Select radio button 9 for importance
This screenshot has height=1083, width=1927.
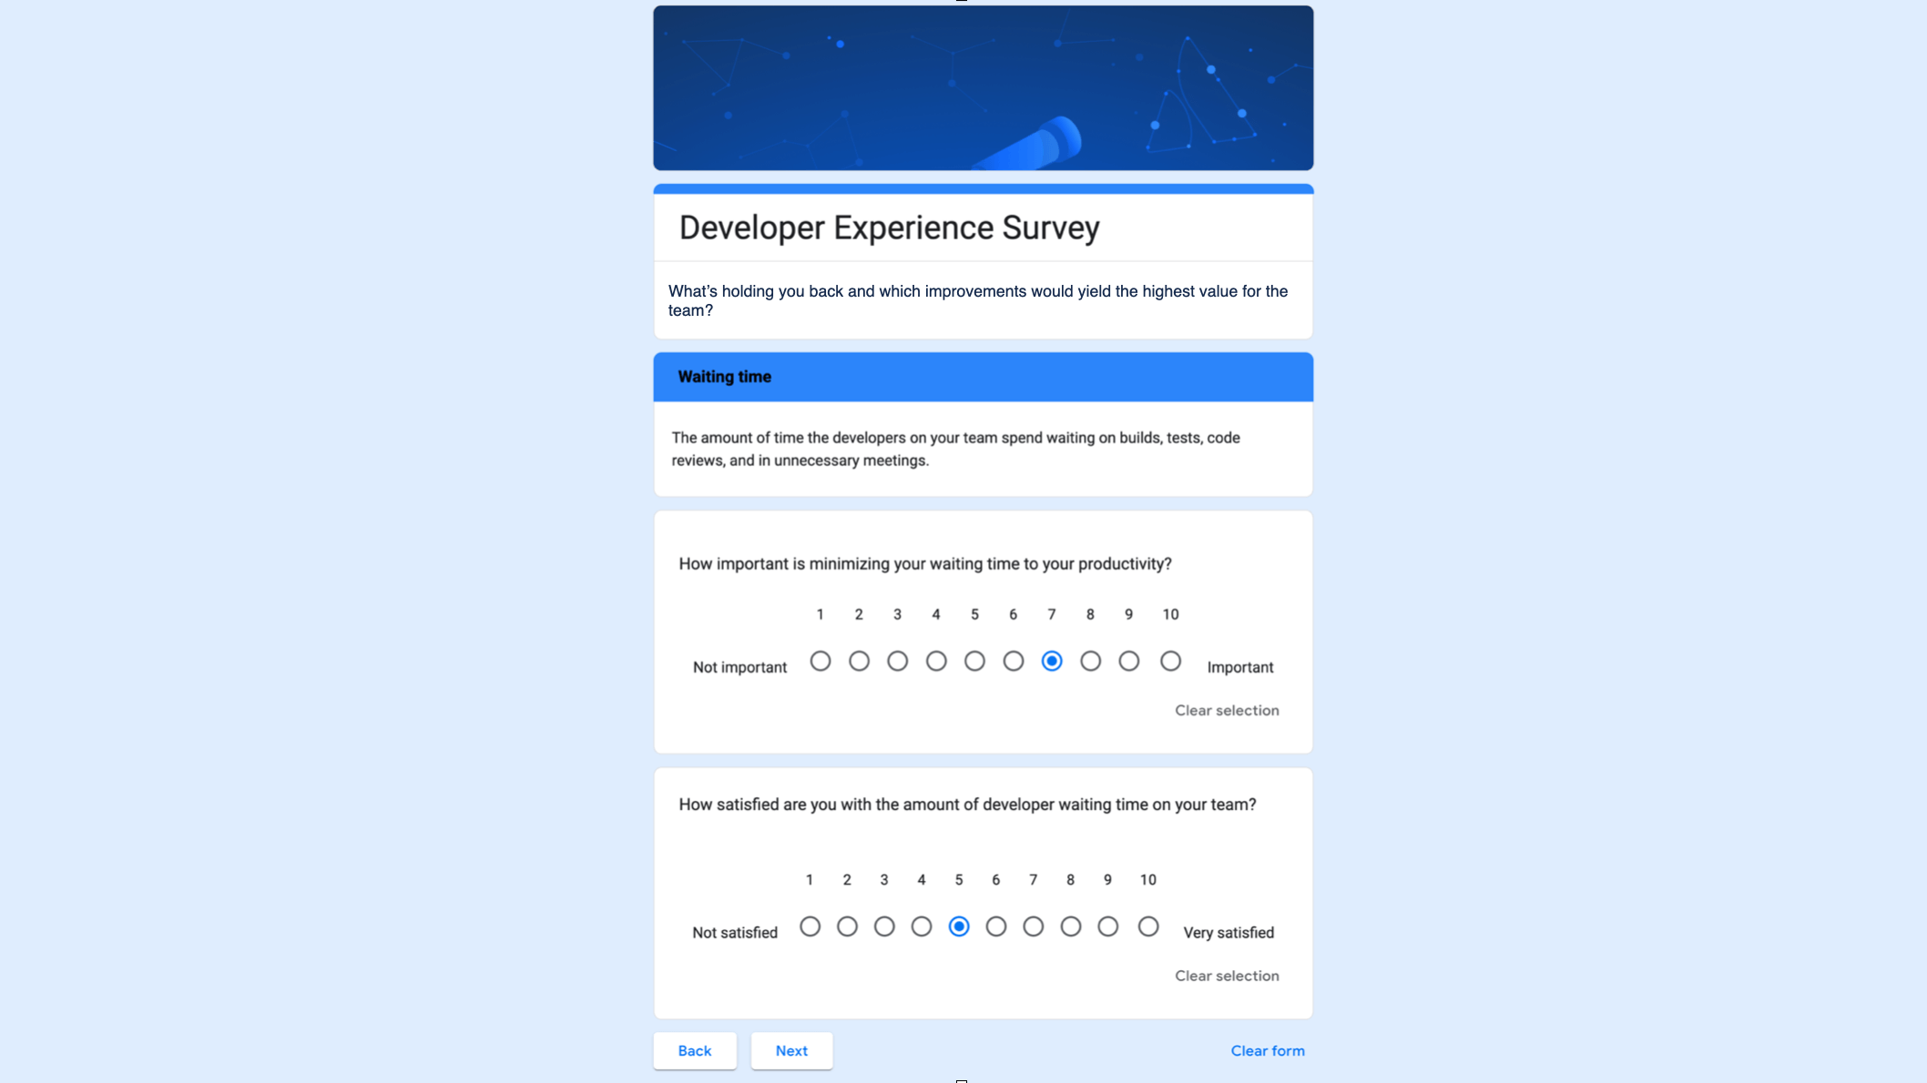pyautogui.click(x=1129, y=661)
